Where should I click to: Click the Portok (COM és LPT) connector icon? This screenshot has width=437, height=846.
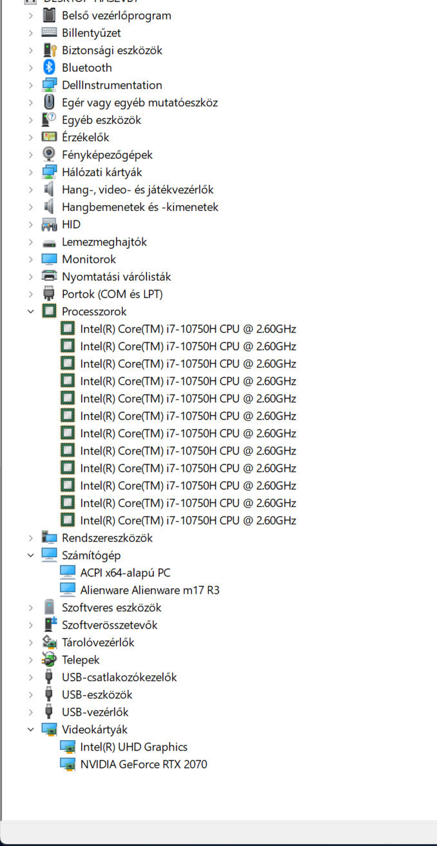point(50,294)
